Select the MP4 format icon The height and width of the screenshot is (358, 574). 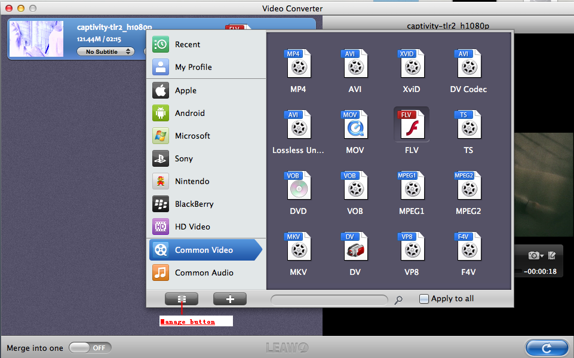[x=298, y=64]
